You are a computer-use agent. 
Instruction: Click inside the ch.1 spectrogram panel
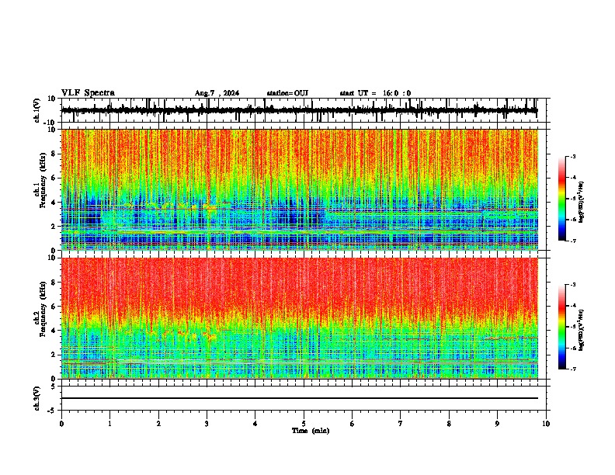pos(299,189)
